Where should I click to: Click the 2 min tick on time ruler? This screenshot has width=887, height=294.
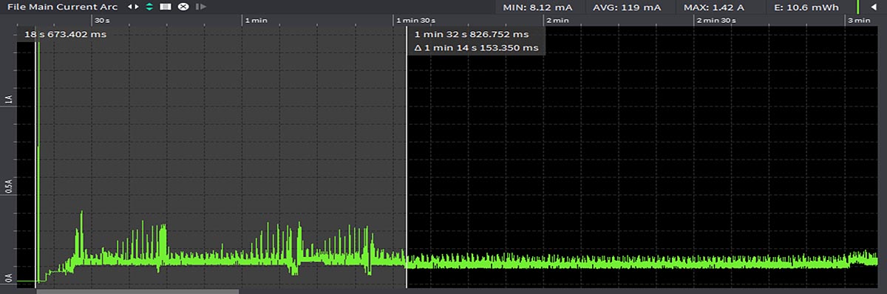point(557,20)
